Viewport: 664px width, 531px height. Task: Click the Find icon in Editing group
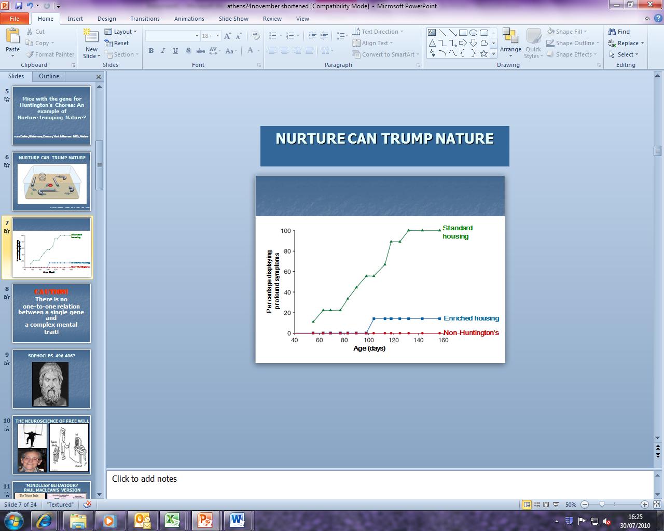(x=619, y=32)
